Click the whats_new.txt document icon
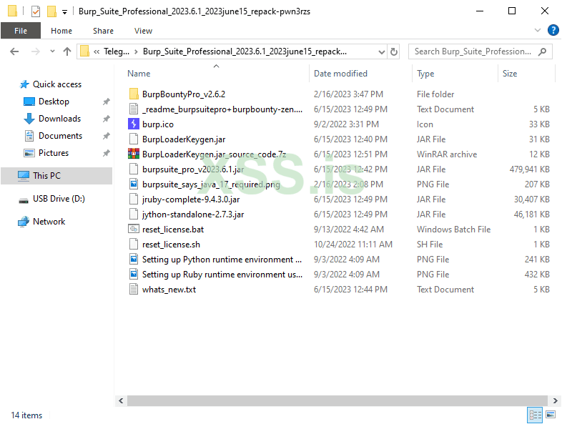Image resolution: width=562 pixels, height=424 pixels. tap(133, 290)
